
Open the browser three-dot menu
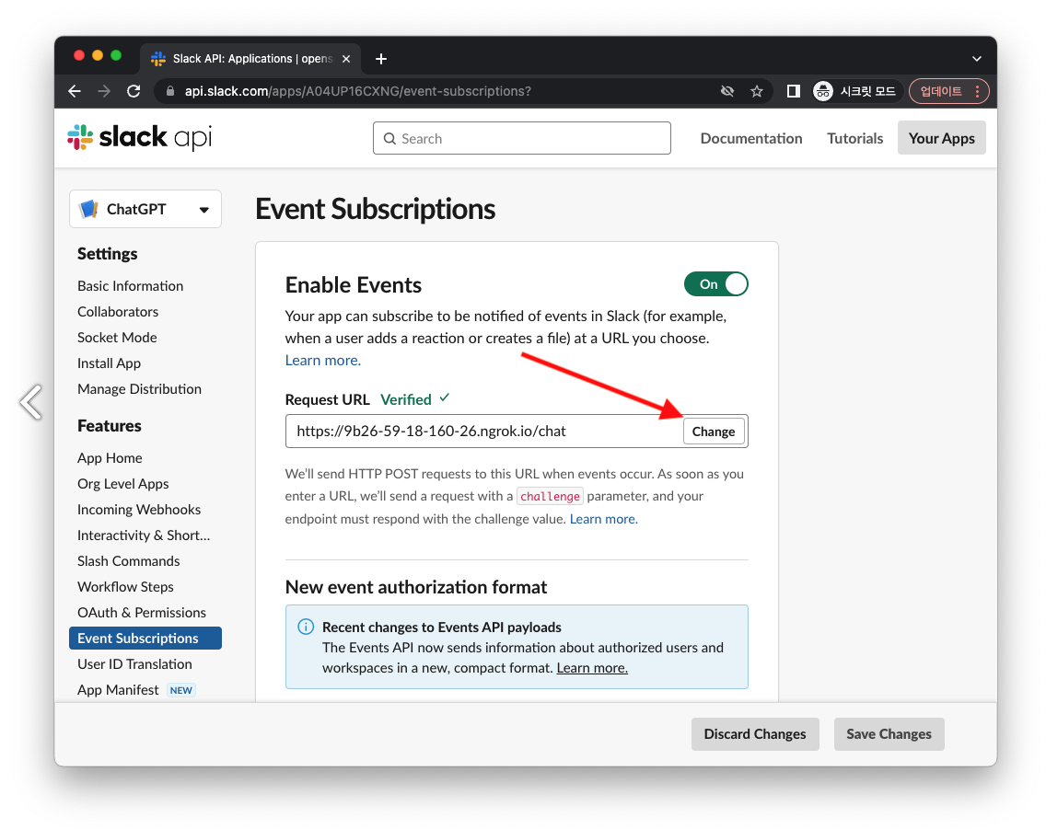click(x=977, y=91)
